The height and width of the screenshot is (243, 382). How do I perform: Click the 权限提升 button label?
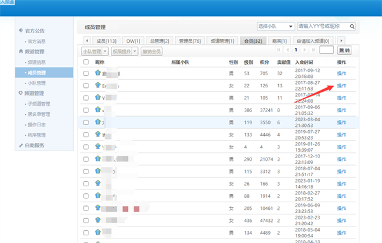[122, 51]
